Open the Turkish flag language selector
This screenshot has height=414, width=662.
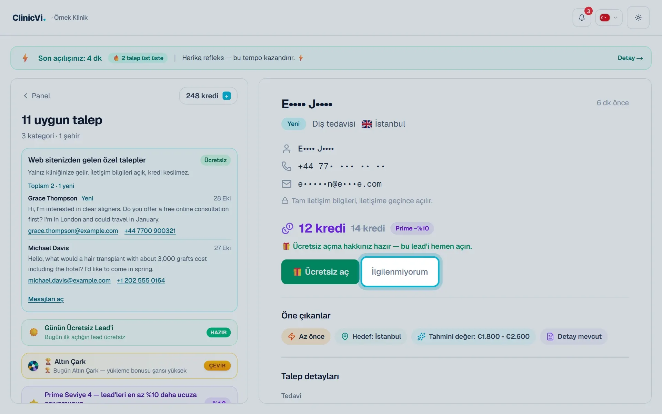pos(609,18)
